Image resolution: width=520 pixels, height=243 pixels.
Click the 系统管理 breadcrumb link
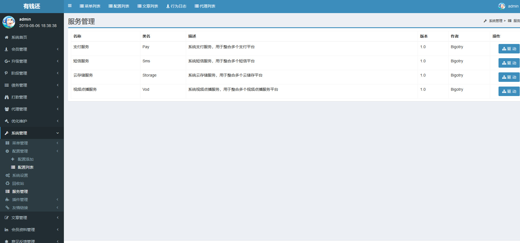[x=495, y=21]
